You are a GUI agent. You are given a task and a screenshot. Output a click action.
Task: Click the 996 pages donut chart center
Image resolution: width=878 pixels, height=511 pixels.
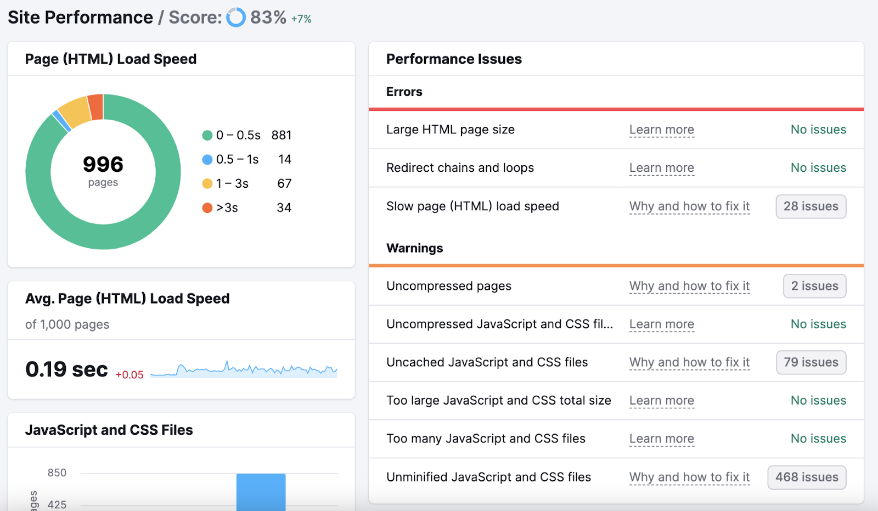point(103,171)
